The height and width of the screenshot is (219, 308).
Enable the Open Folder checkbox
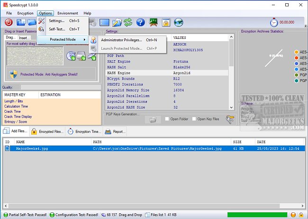click(167, 119)
